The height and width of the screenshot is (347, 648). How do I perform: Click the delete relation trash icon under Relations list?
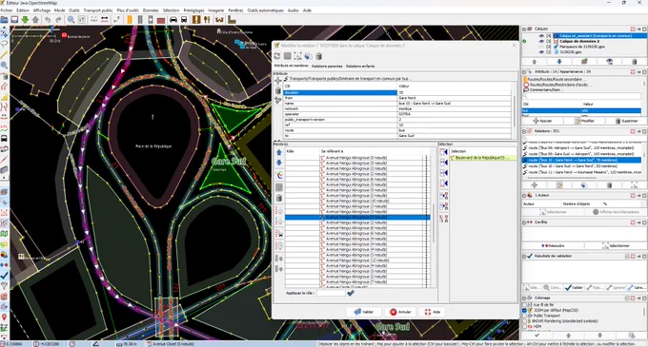pyautogui.click(x=609, y=185)
